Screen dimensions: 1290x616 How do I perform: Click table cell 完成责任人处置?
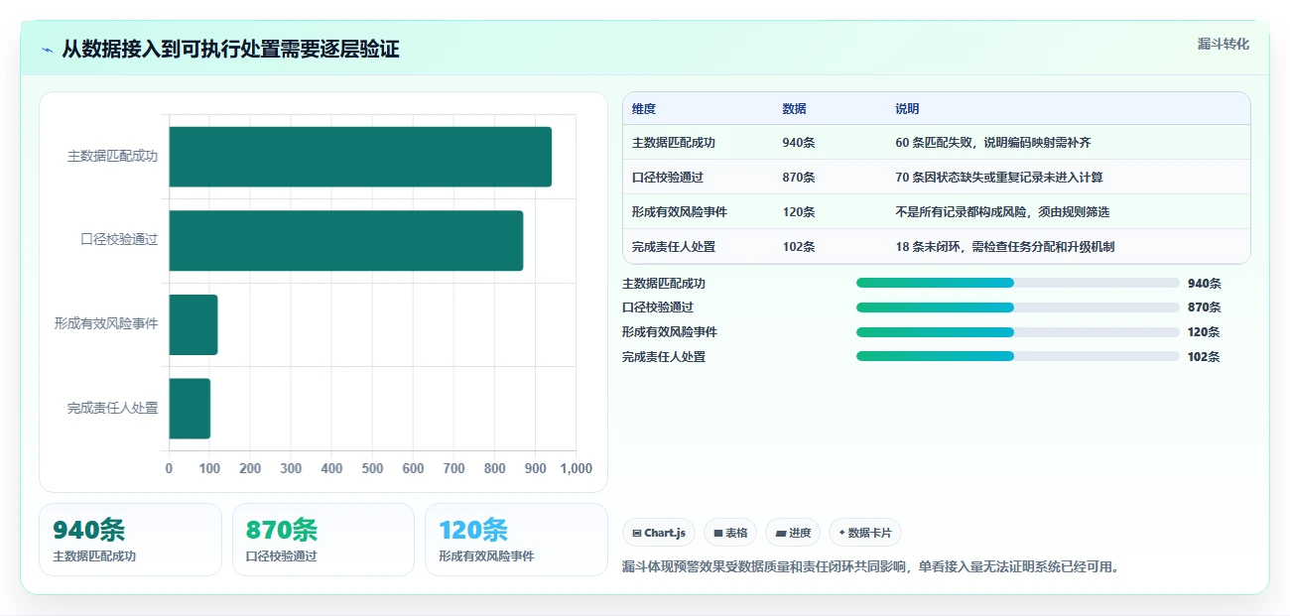pos(674,247)
